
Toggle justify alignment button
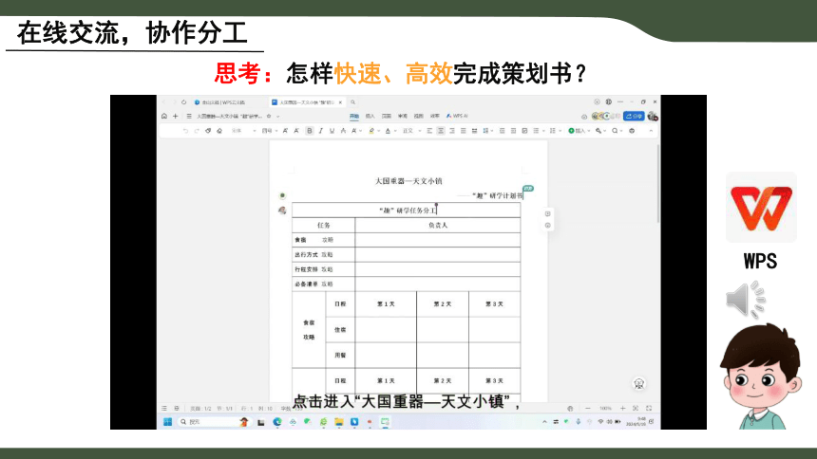tap(464, 131)
